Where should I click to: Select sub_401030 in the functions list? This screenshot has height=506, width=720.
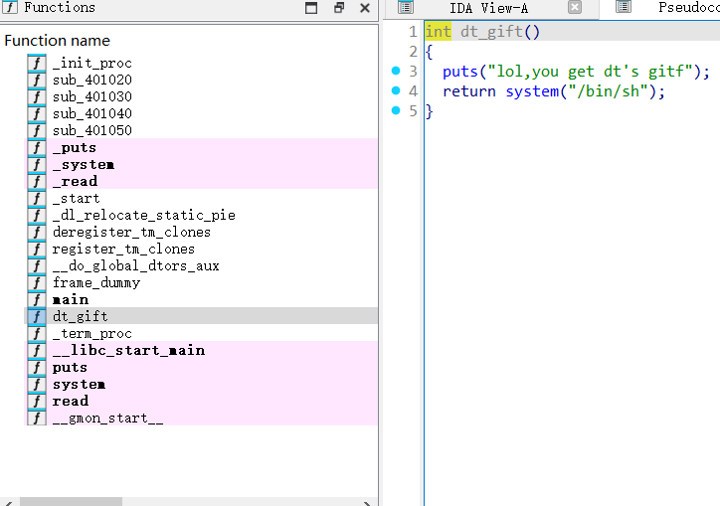(x=92, y=96)
